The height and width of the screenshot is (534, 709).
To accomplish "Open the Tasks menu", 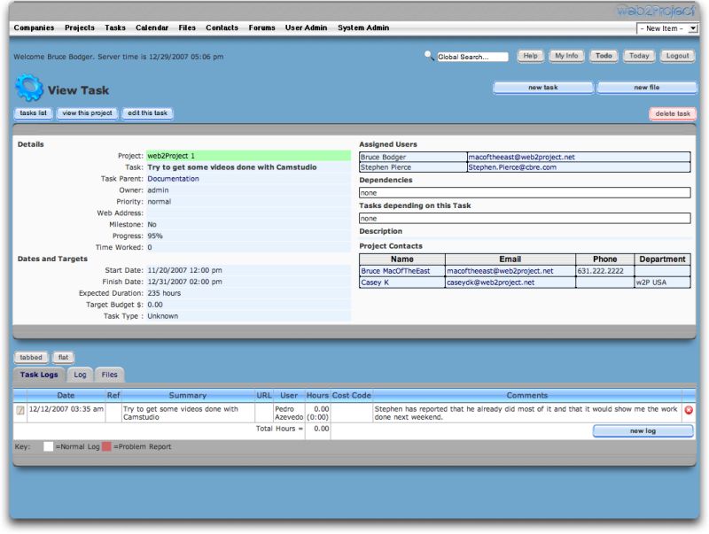I will (x=115, y=27).
